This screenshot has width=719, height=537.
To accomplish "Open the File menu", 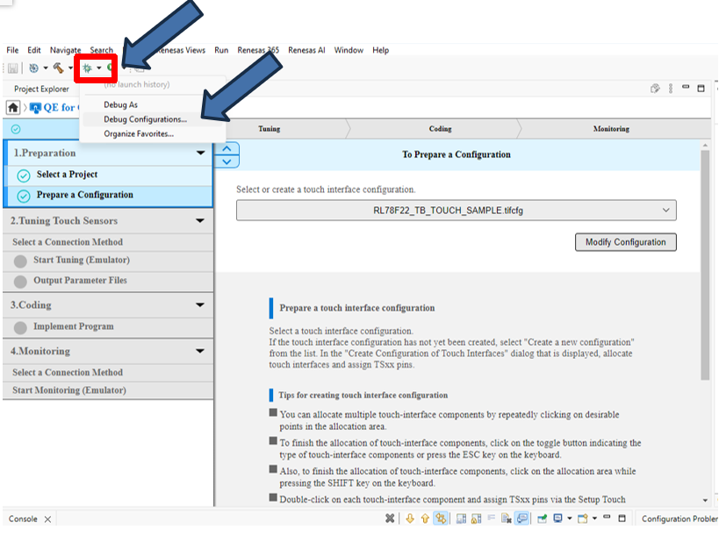I will [12, 50].
